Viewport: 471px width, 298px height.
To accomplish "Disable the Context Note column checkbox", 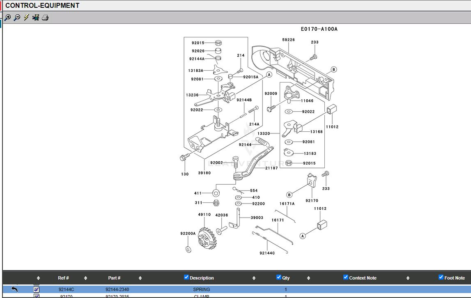I will 346,277.
